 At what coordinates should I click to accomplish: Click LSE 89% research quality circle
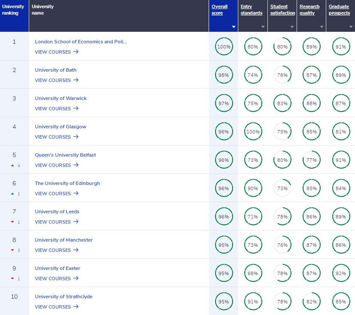[312, 46]
